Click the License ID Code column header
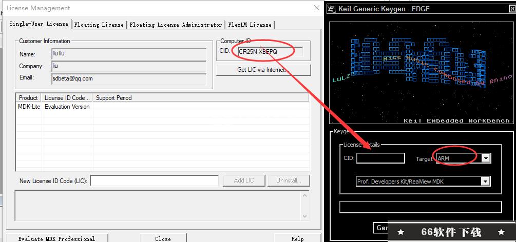 [67, 97]
